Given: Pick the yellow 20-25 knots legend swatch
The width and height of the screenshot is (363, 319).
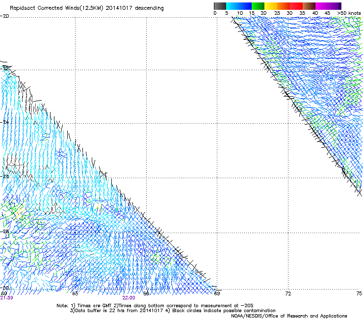Looking at the screenshot, I should tap(271, 6).
